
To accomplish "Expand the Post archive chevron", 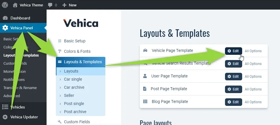I will click(60, 112).
